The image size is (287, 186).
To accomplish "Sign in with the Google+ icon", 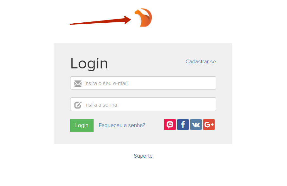I will 209,125.
